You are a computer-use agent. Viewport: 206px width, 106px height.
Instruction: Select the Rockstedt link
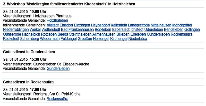(11, 39)
